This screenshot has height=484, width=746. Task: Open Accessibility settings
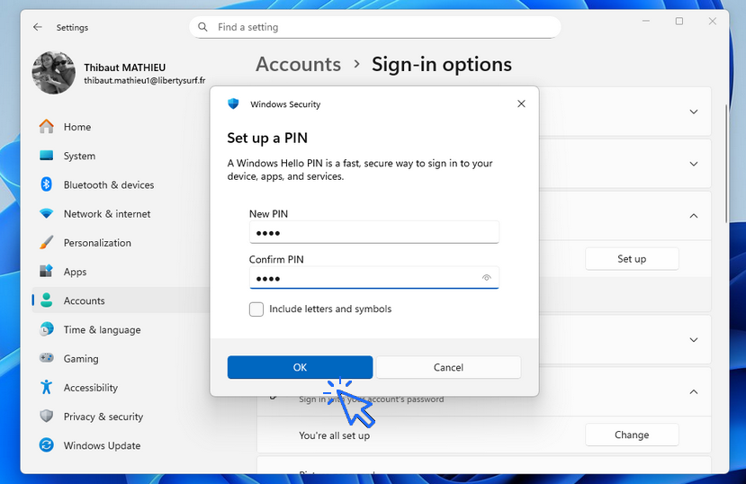coord(121,388)
